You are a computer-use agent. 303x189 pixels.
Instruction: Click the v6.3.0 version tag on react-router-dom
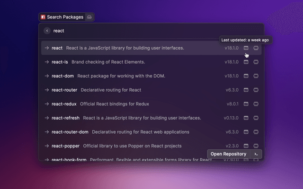232,132
